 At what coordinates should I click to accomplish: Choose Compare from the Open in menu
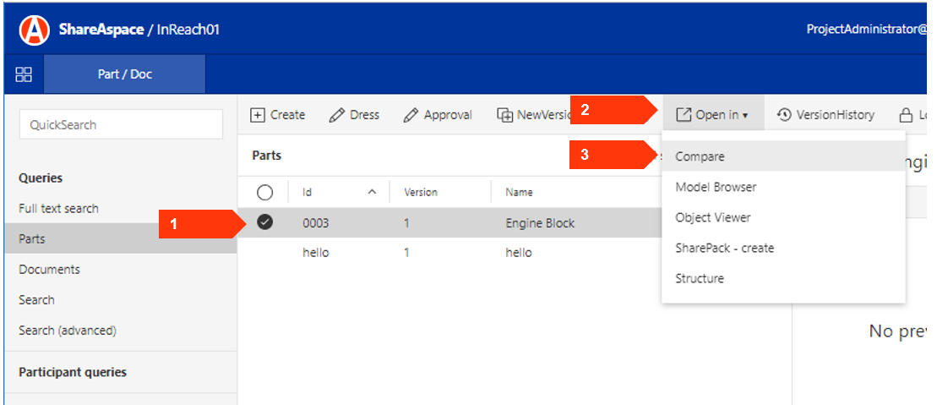coord(700,156)
